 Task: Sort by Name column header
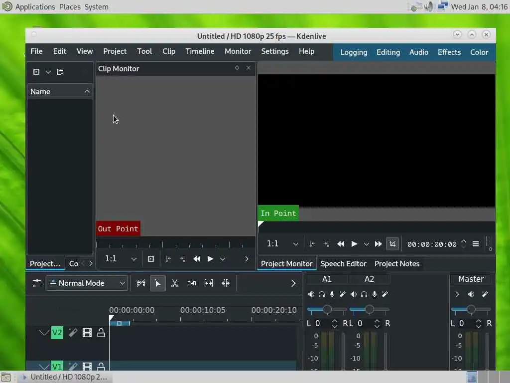click(60, 92)
